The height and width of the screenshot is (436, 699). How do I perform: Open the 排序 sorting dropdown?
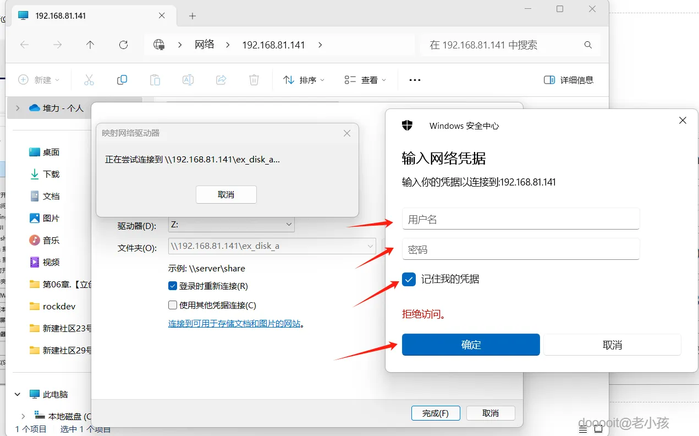point(304,80)
